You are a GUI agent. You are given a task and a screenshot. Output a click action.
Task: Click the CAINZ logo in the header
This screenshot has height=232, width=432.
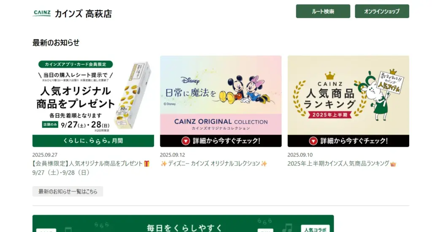point(42,13)
